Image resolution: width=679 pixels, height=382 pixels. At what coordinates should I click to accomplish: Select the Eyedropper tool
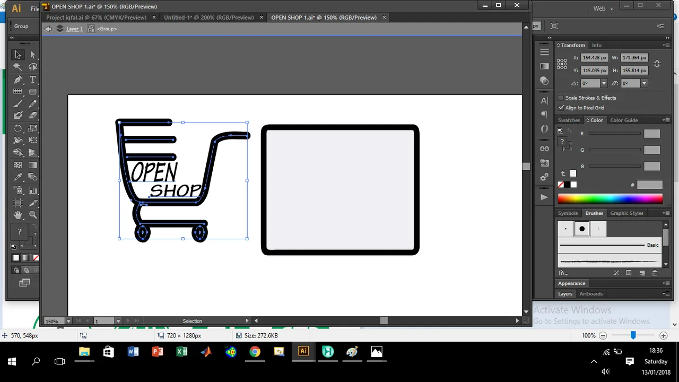(18, 178)
